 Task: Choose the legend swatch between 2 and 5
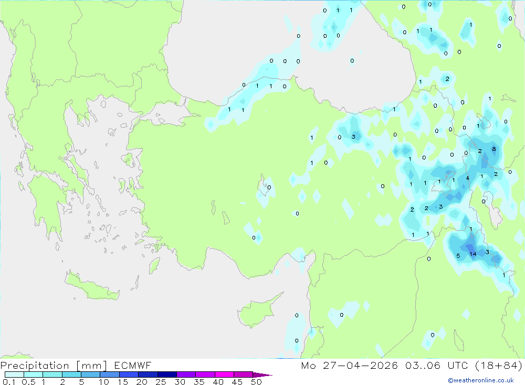[x=71, y=374]
